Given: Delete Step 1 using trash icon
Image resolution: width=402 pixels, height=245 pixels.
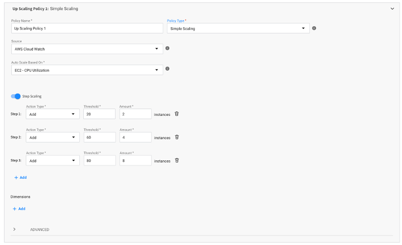Looking at the screenshot, I should click(177, 114).
